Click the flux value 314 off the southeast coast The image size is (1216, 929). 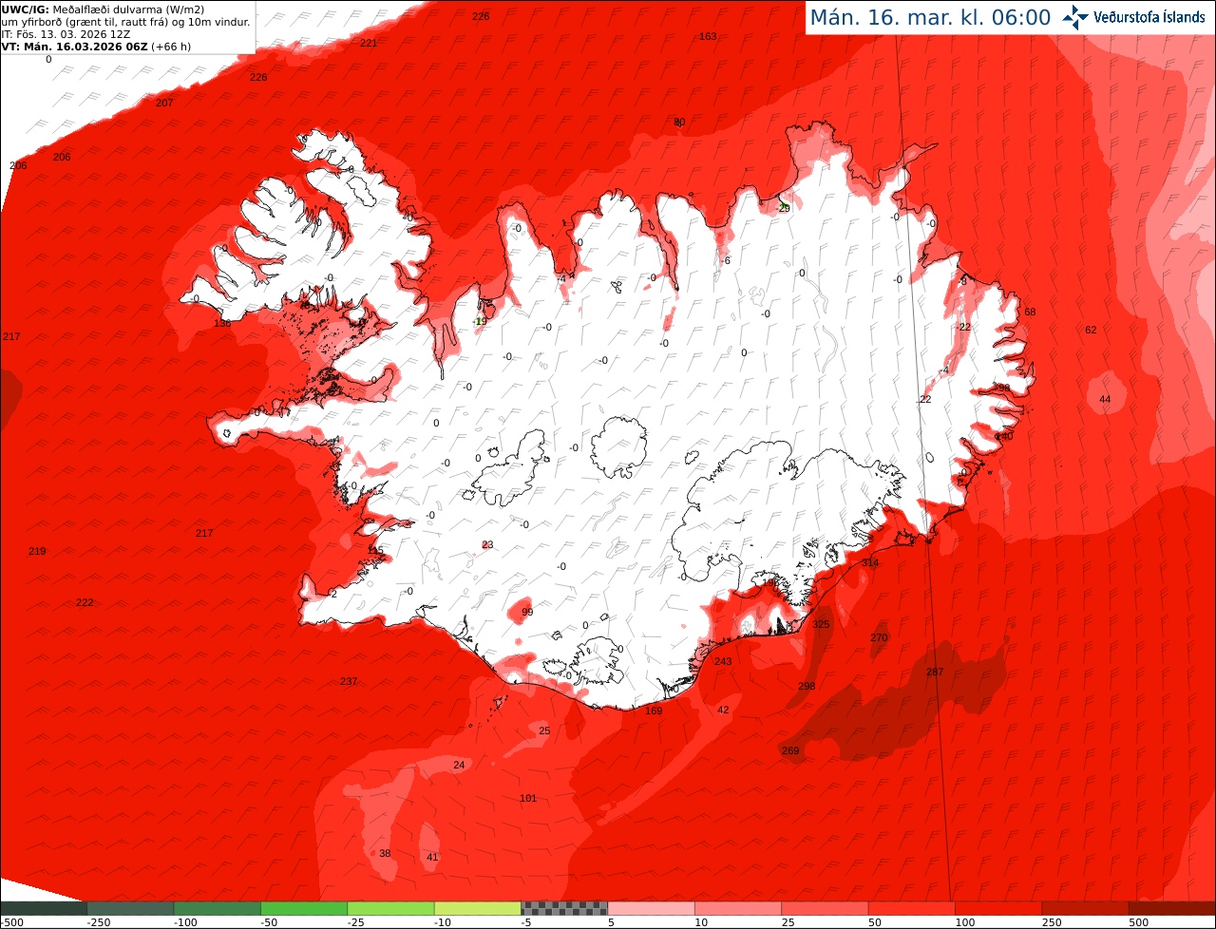click(x=870, y=562)
